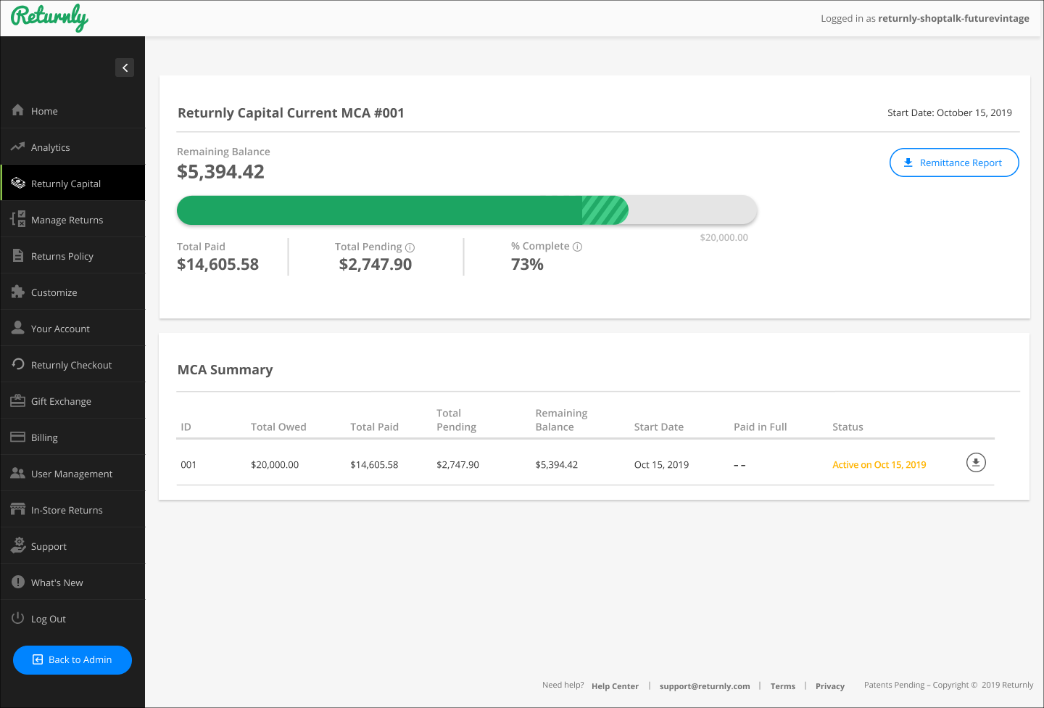Click the Returnly logo
The image size is (1044, 708).
click(49, 17)
